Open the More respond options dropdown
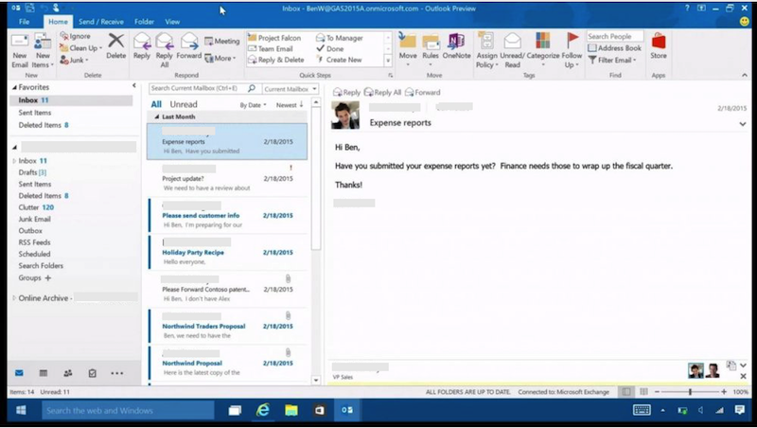The image size is (757, 428). click(x=220, y=58)
